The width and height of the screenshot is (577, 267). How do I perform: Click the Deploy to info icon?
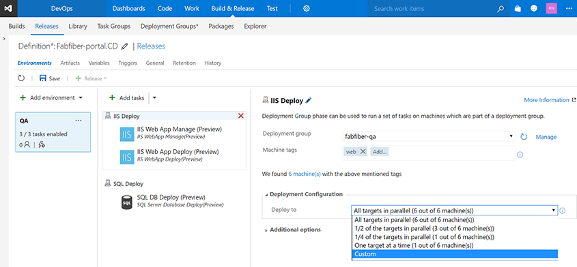[562, 211]
